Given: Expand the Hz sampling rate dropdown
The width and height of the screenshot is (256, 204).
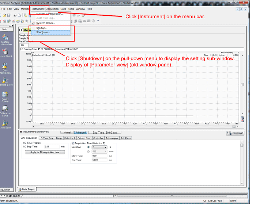Looking at the screenshot, I should click(105, 147).
